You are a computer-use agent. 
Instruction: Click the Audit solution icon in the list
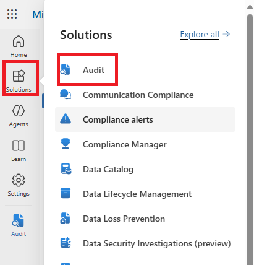tap(66, 69)
